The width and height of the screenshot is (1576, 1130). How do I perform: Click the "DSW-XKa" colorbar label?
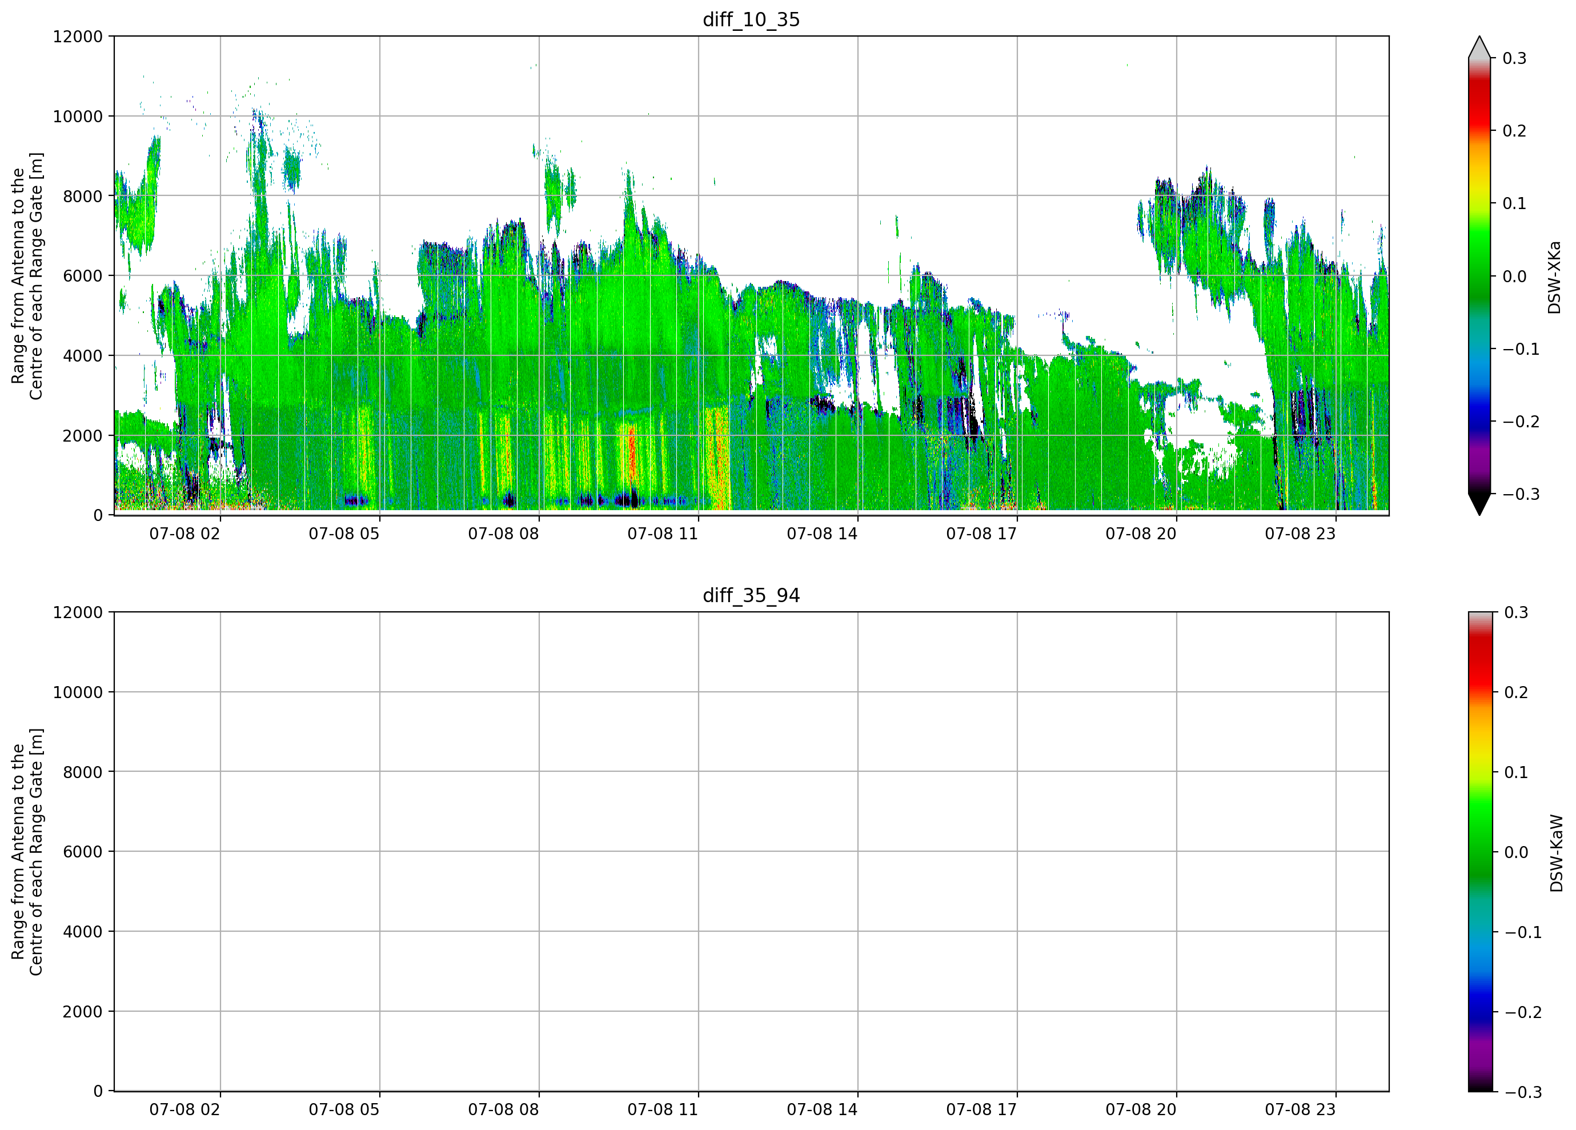coord(1554,277)
